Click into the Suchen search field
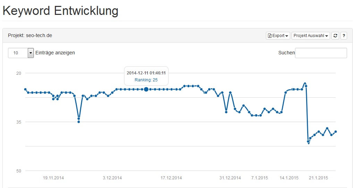This screenshot has width=353, height=188. 321,53
